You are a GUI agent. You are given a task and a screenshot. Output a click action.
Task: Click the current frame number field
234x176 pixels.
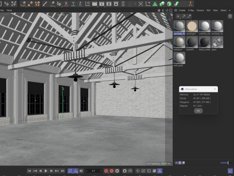(93, 171)
